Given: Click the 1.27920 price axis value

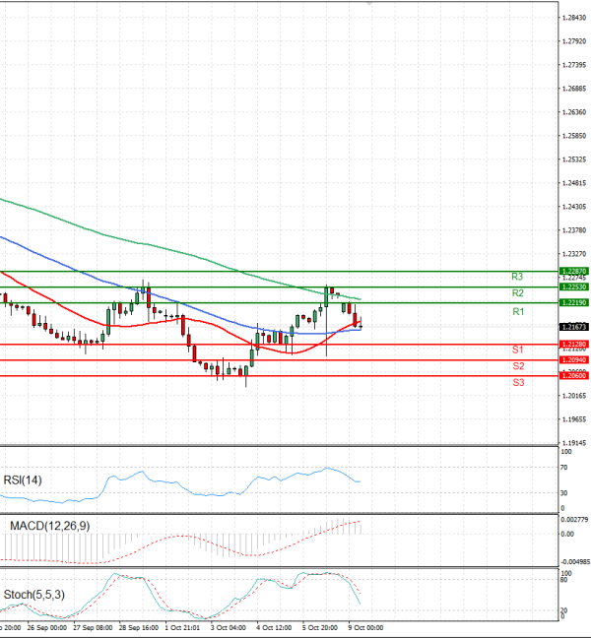Looking at the screenshot, I should point(574,41).
